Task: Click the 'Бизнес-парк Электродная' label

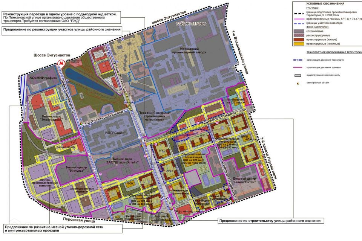Action: pyautogui.click(x=52, y=118)
